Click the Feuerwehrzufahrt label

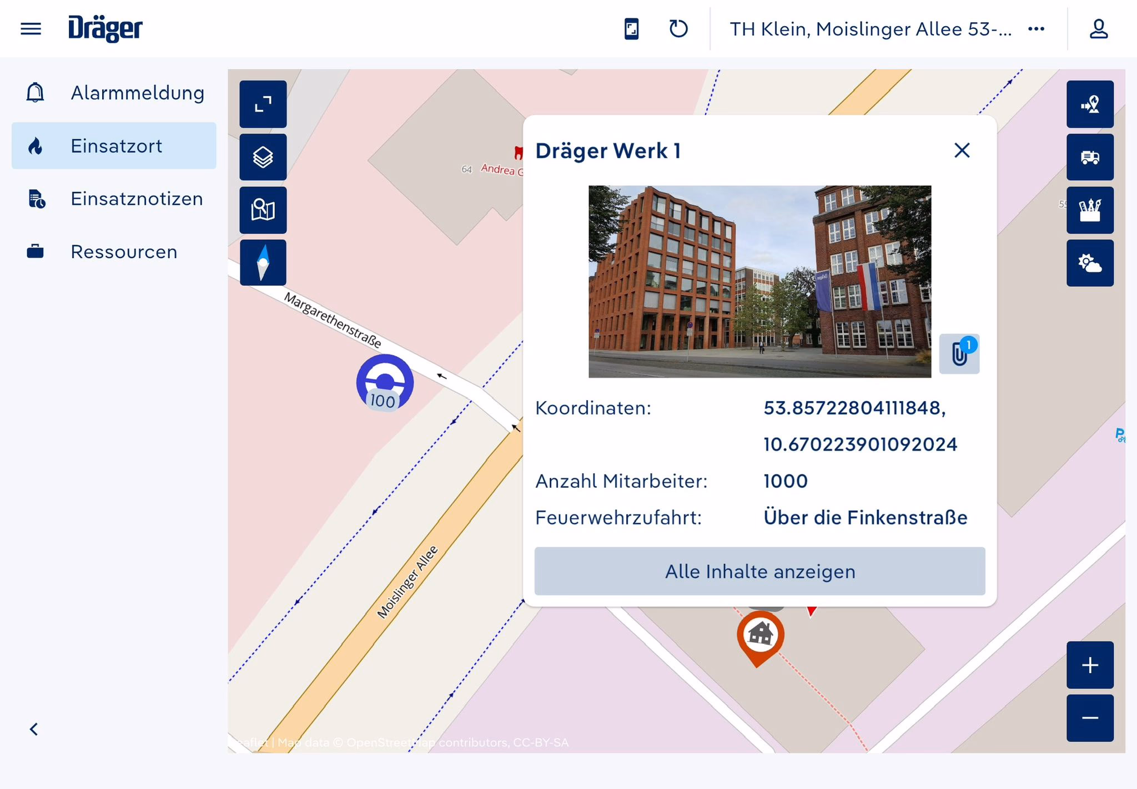tap(618, 518)
